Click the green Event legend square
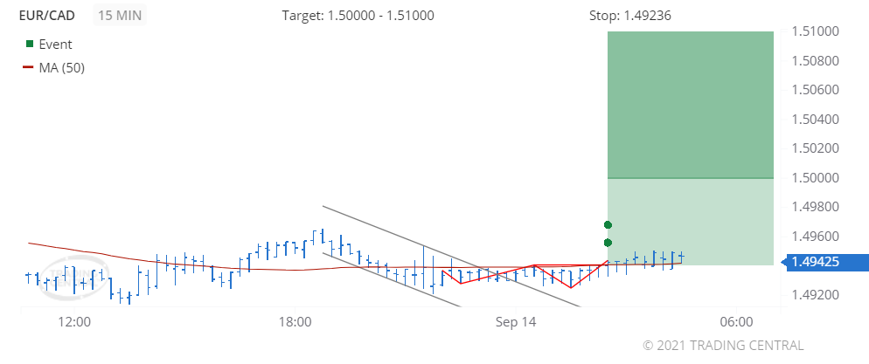Image resolution: width=869 pixels, height=364 pixels. tap(31, 44)
